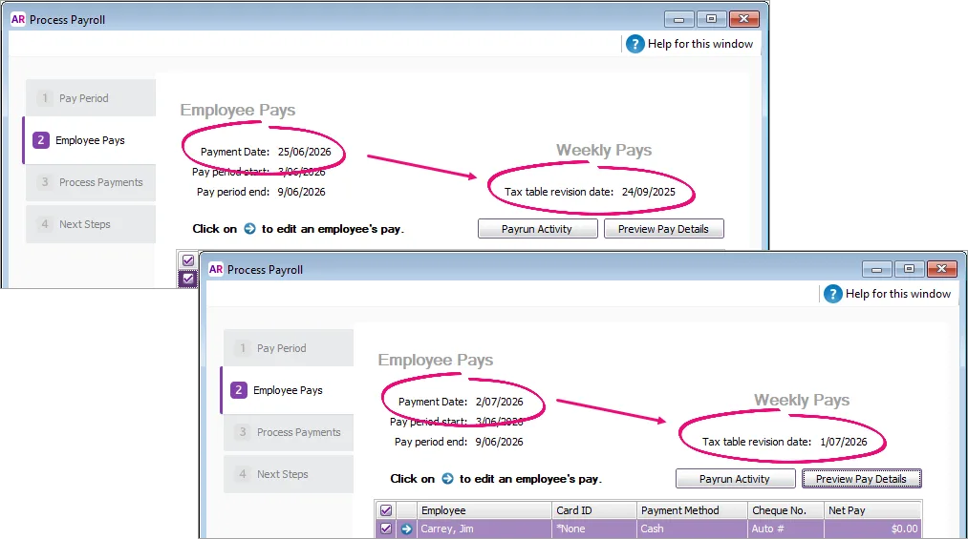Viewport: 968px width, 539px height.
Task: Select Employee Pays step in back window
Action: 90,140
